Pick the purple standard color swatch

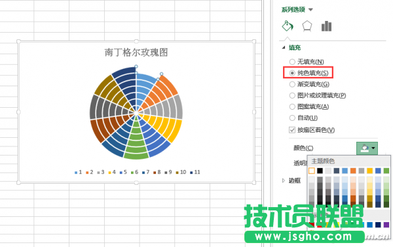386,225
